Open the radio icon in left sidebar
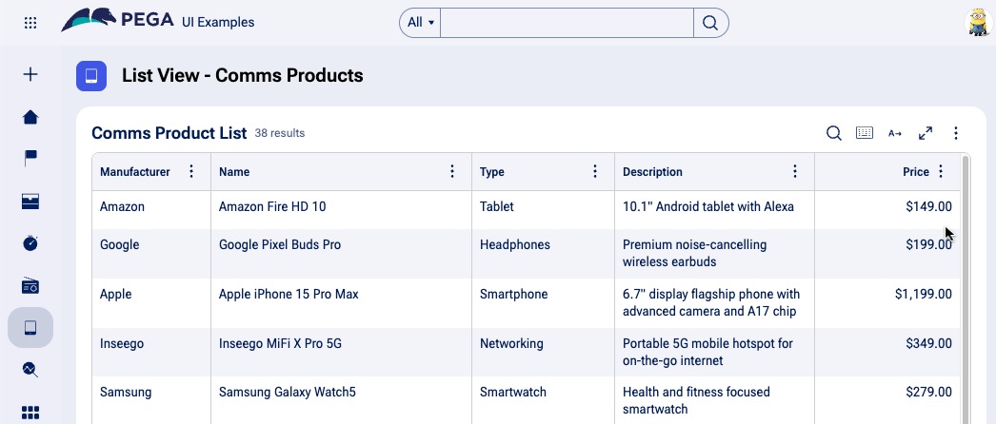 tap(30, 285)
